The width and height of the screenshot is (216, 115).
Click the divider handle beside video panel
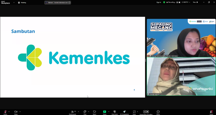[x=146, y=60]
